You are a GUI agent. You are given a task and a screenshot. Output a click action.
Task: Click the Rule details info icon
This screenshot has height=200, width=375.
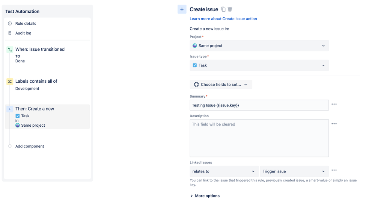(x=10, y=24)
